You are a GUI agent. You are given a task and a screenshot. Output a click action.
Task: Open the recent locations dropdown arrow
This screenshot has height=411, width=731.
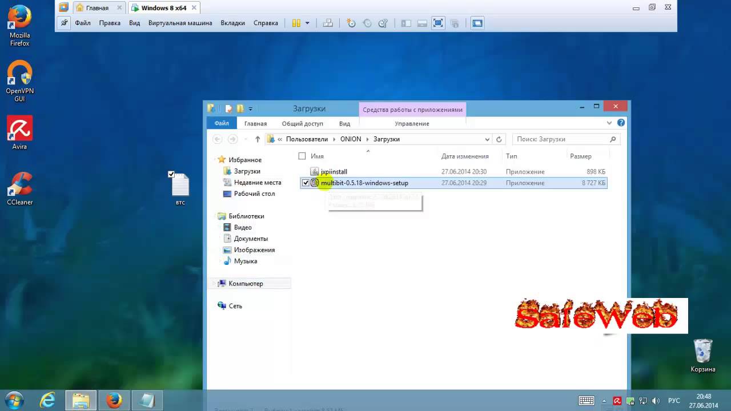pos(244,139)
